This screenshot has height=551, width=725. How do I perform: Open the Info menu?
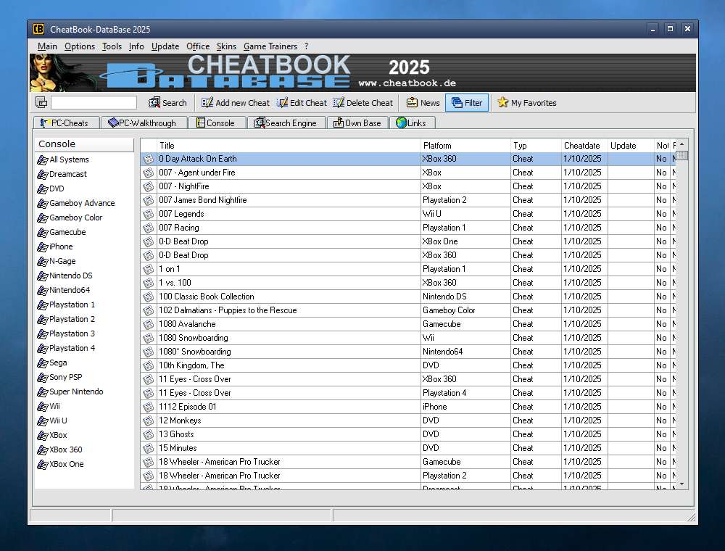136,46
